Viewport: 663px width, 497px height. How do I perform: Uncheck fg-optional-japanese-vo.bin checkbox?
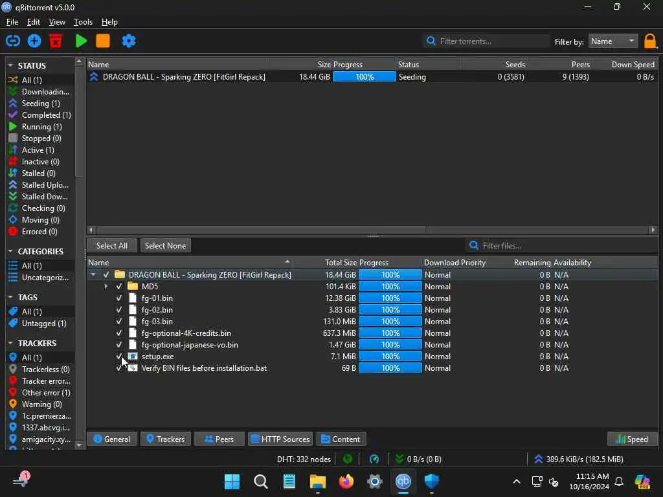(x=119, y=345)
